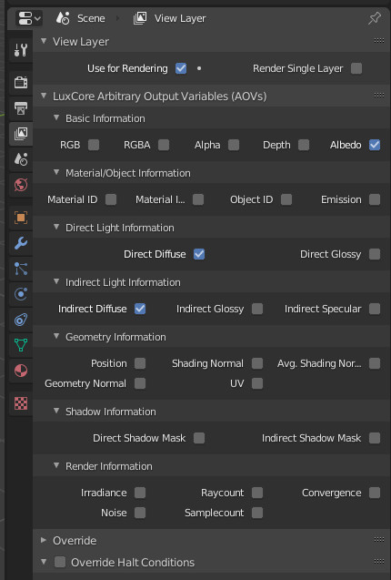Open the editor type dropdown
Viewport: 391px width, 580px height.
(x=29, y=18)
